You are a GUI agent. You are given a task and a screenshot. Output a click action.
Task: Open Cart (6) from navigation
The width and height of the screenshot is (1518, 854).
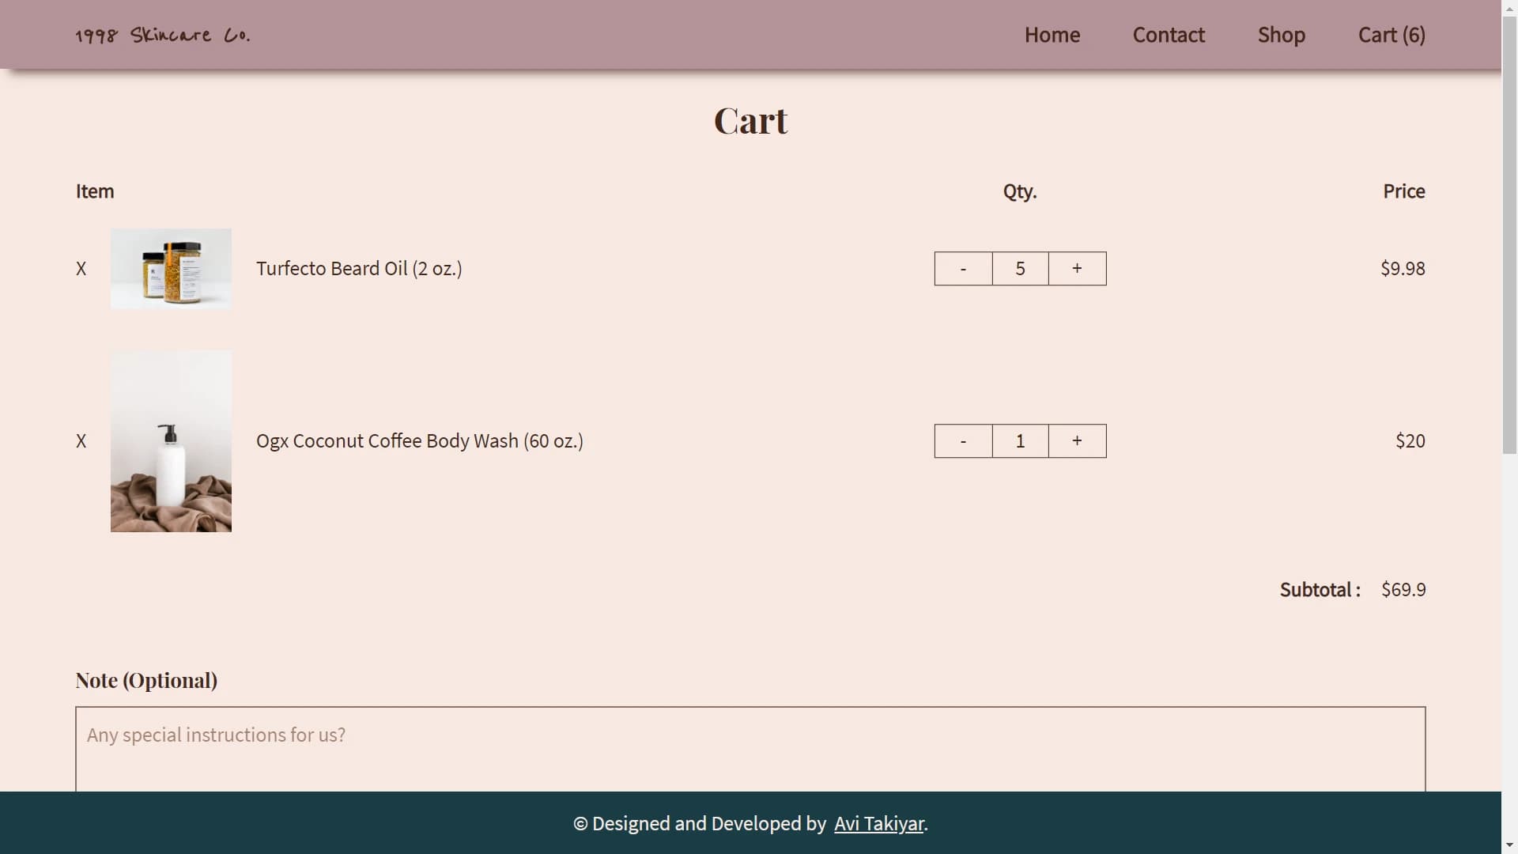pyautogui.click(x=1391, y=35)
